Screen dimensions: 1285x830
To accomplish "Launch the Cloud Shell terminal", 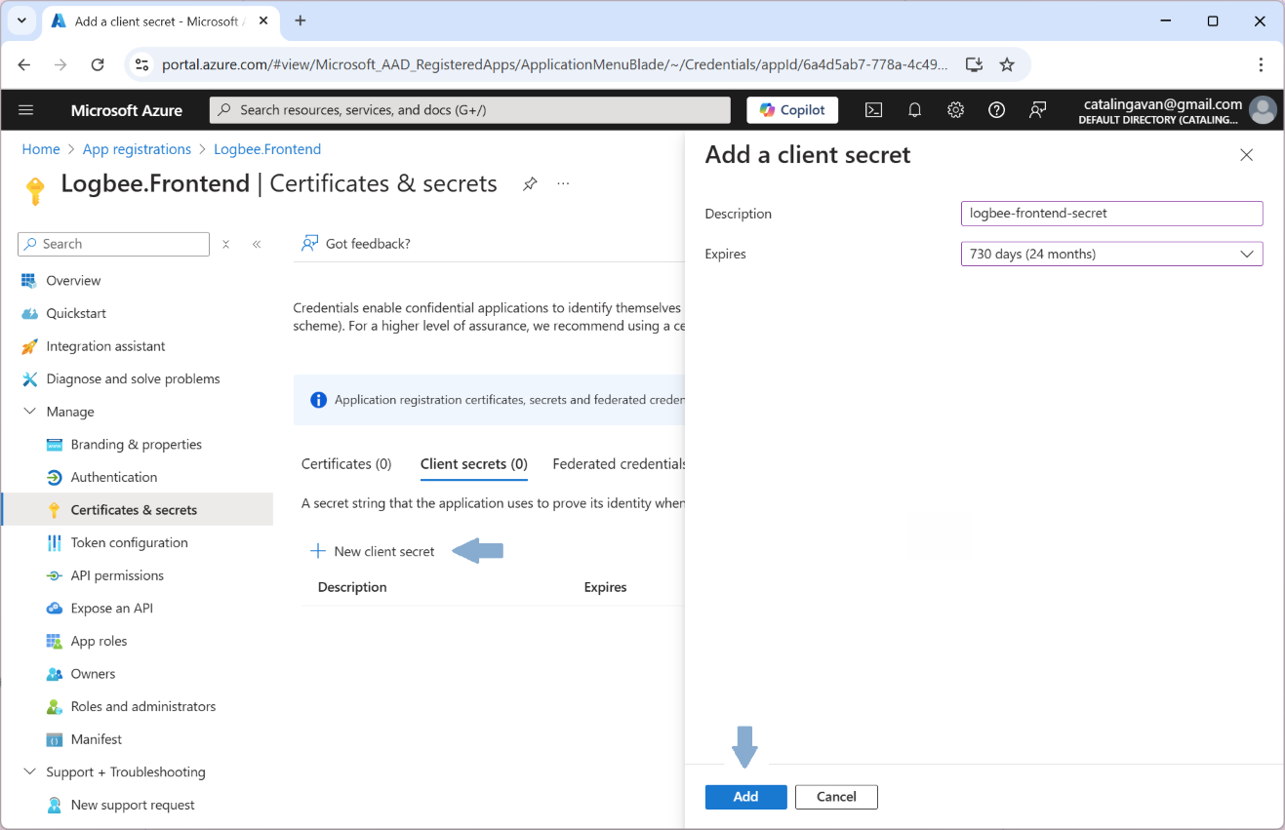I will point(873,109).
